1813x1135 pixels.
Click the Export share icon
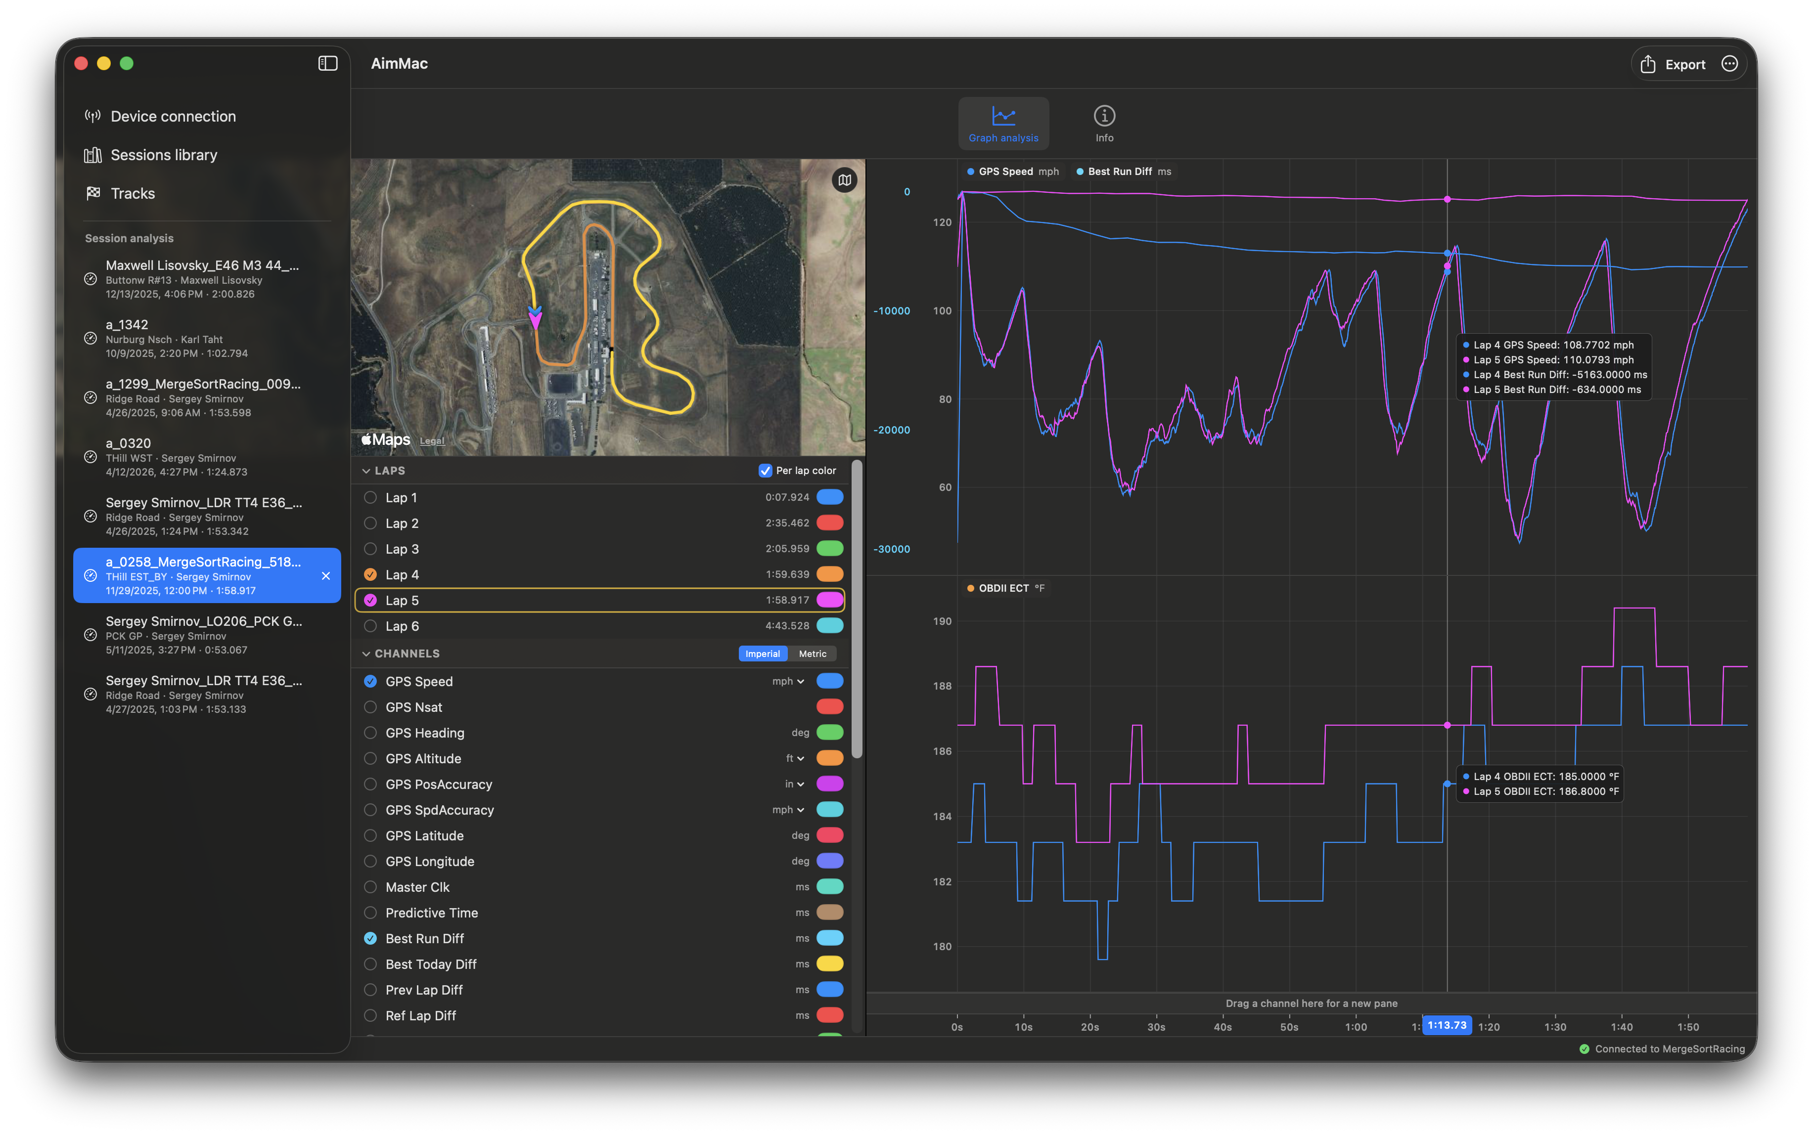(1647, 65)
